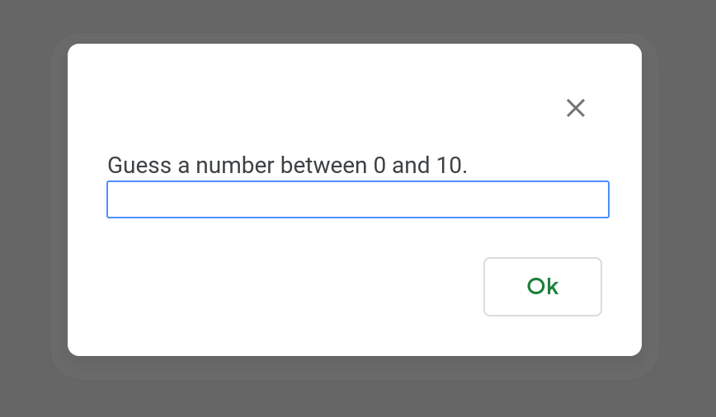Click the dimmed backdrop outside the dialog

27,205
